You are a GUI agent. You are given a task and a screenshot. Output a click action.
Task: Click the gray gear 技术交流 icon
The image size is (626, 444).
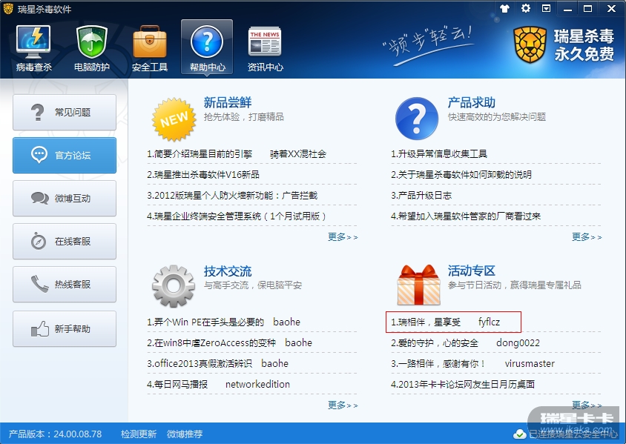tap(174, 286)
